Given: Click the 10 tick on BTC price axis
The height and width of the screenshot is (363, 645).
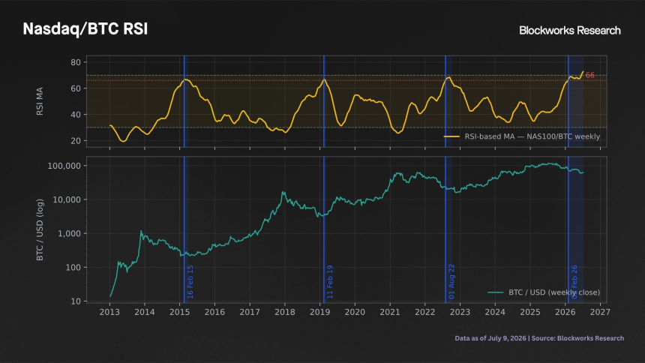Looking at the screenshot, I should pyautogui.click(x=76, y=301).
